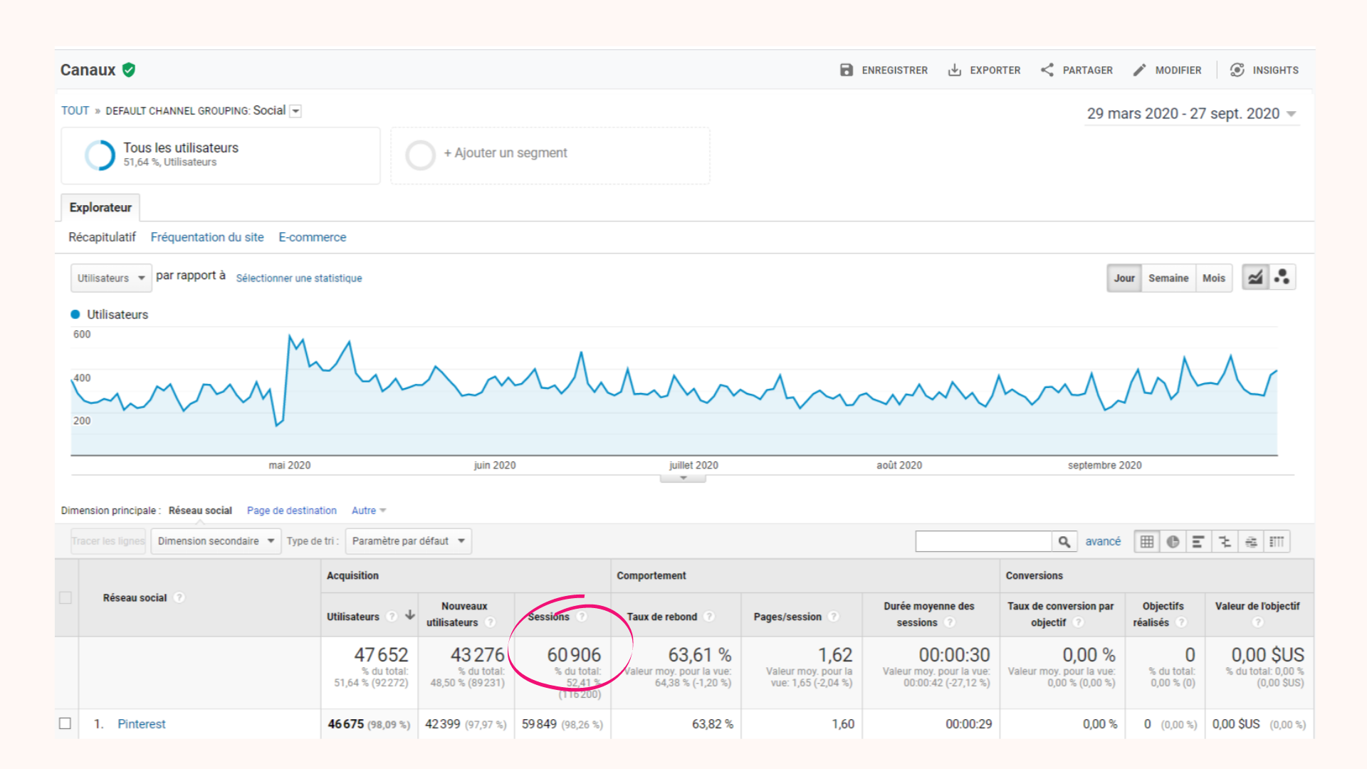1367x769 pixels.
Task: Switch to the E-commerce tab
Action: pyautogui.click(x=312, y=237)
